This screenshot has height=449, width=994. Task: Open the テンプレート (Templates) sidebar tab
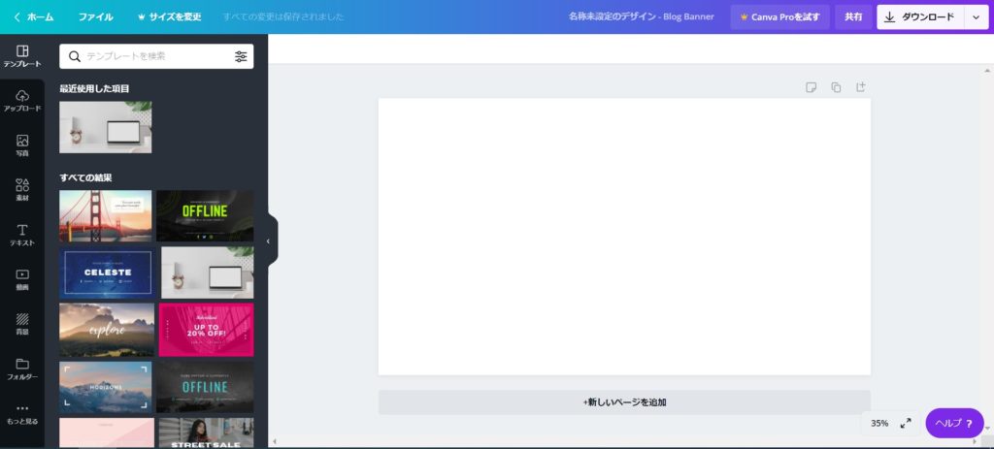click(x=22, y=56)
